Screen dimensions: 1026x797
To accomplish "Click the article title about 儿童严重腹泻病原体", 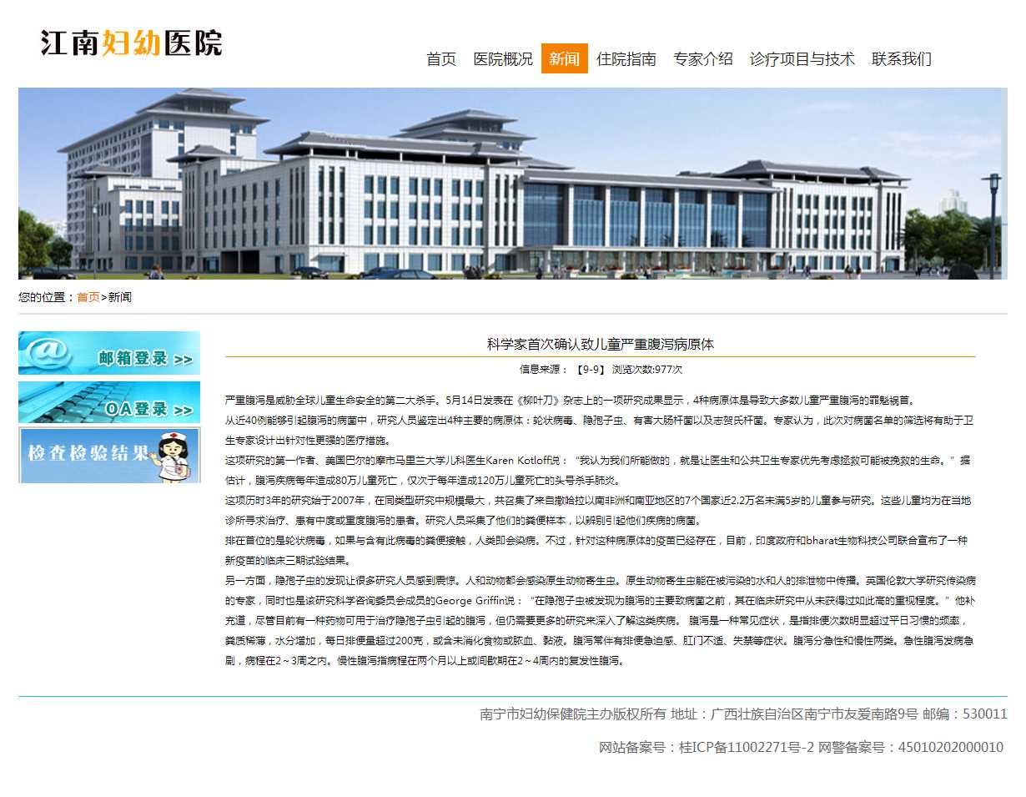I will [601, 344].
